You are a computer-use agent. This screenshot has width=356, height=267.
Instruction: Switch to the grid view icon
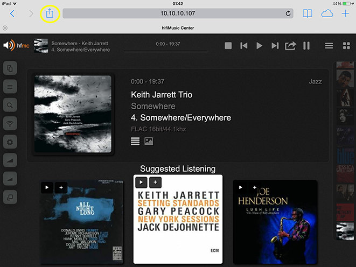click(346, 46)
